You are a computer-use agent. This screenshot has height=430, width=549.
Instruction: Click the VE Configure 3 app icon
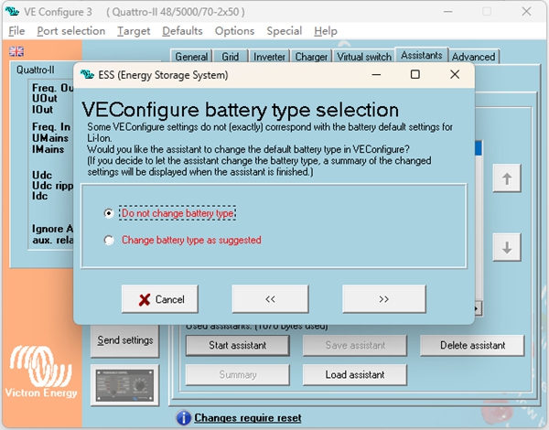coord(12,12)
